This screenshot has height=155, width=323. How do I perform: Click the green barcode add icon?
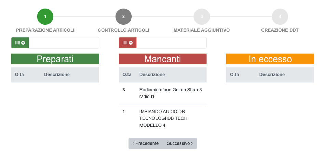coord(20,43)
